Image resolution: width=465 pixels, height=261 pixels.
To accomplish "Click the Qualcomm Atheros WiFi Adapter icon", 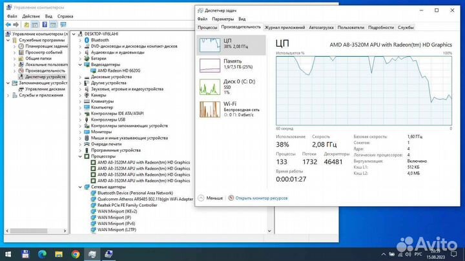I will coord(93,199).
